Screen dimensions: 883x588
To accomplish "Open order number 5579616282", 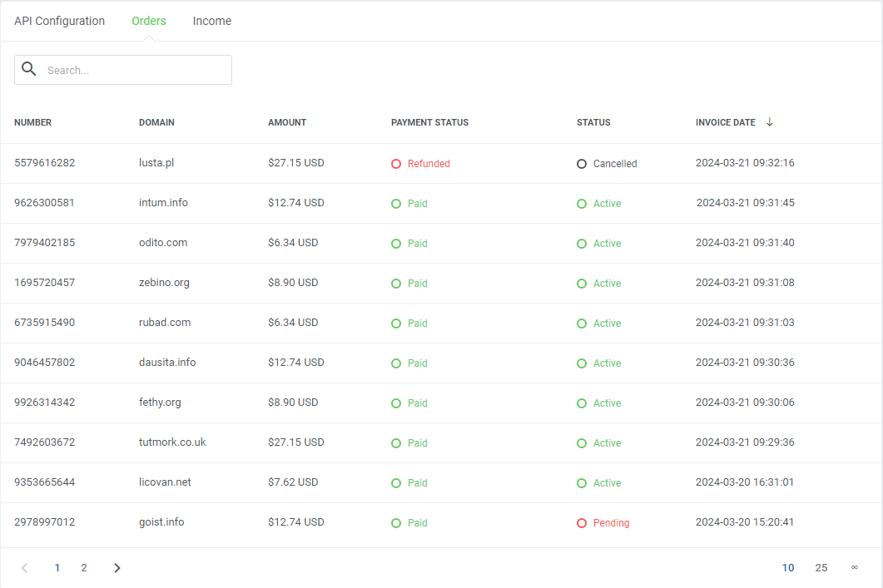I will 44,163.
